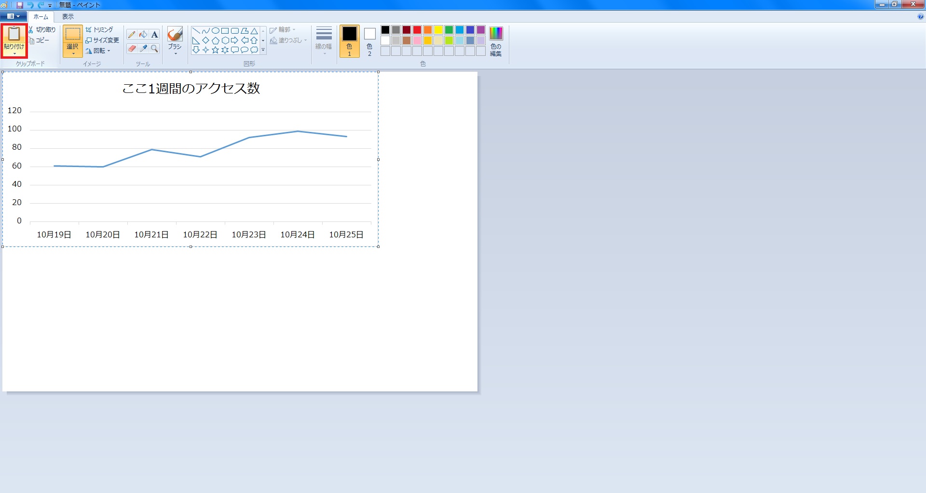Select the Polygon shape
Viewport: 926px width, 493px height.
coord(245,31)
